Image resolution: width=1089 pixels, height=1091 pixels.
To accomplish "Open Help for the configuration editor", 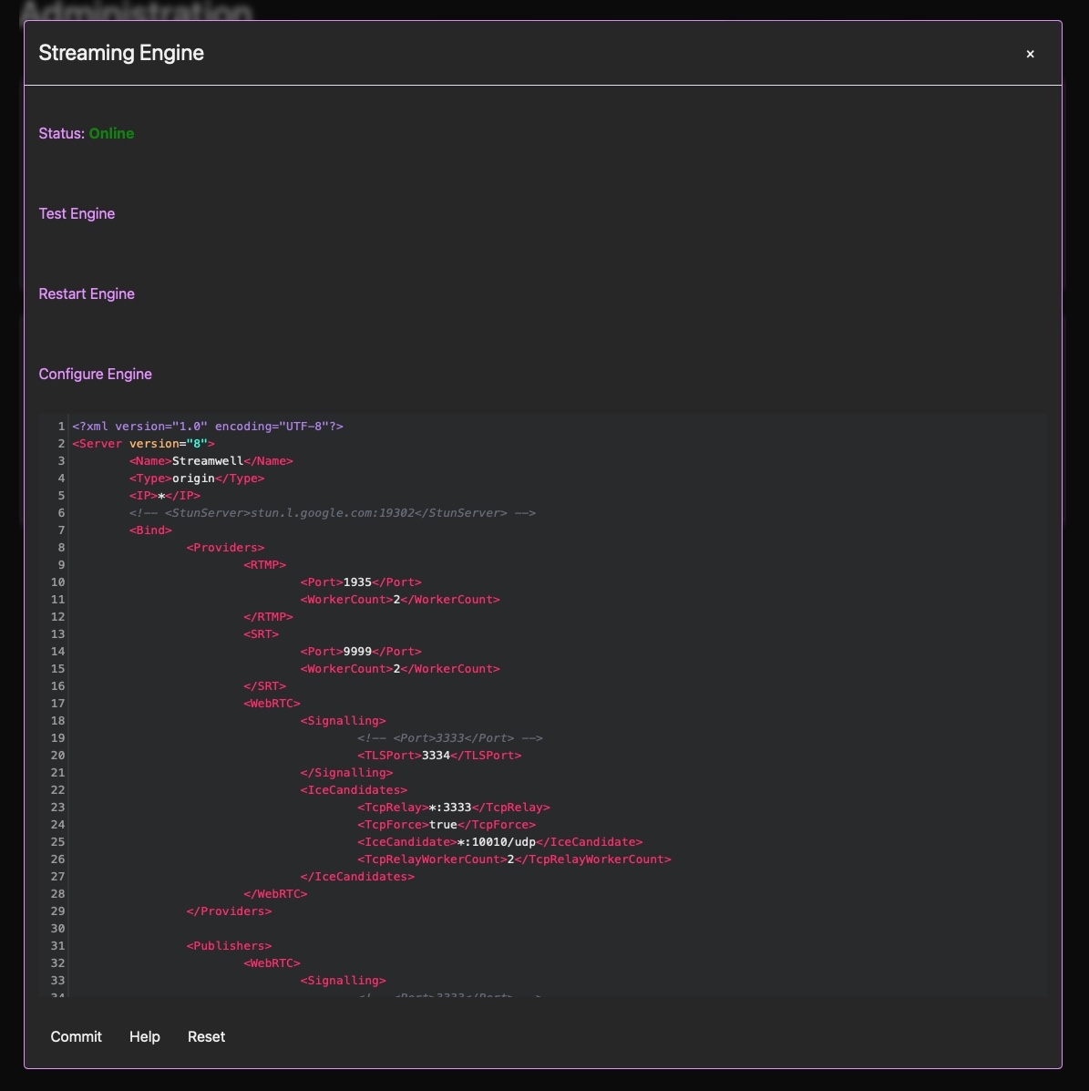I will [144, 1036].
